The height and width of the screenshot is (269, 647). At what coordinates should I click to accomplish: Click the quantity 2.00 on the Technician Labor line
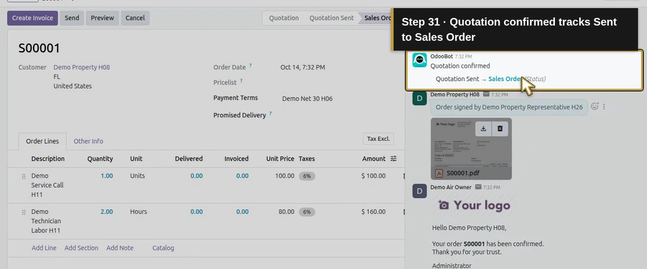coord(107,212)
